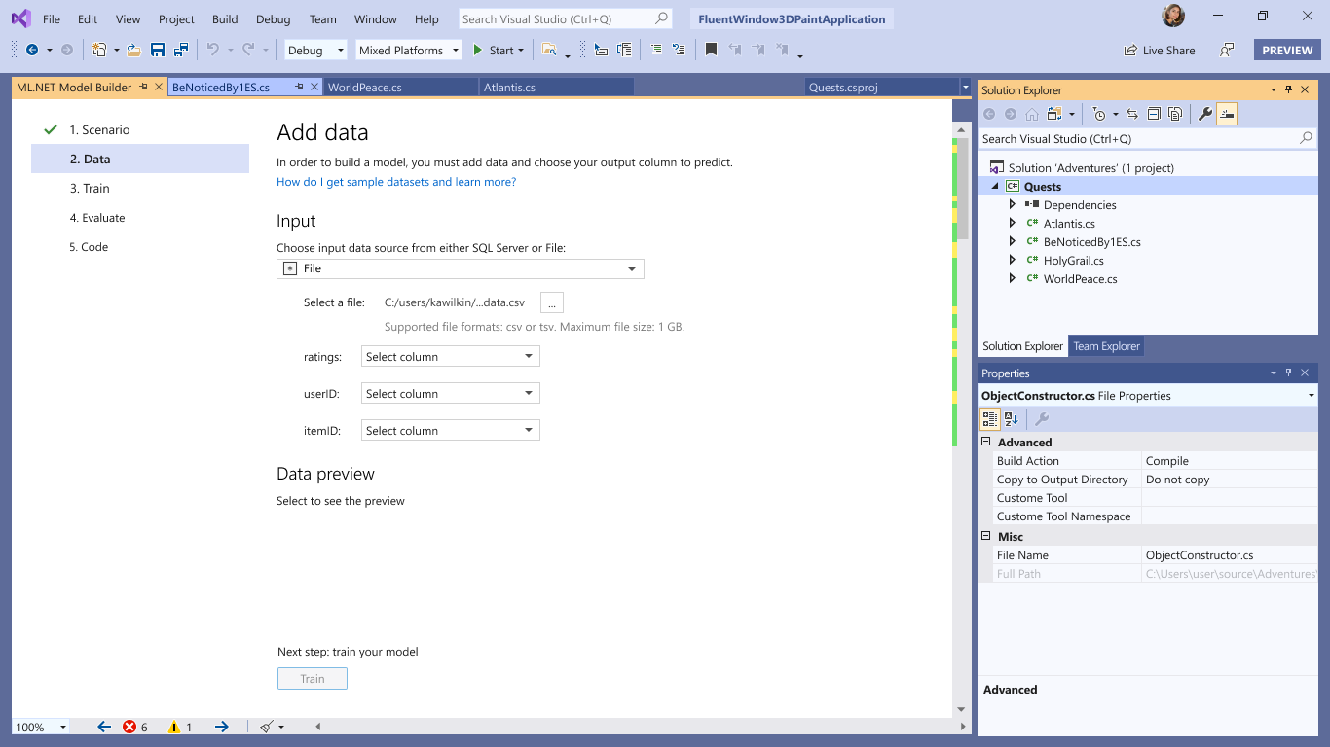Click Property Pages wrench in Properties panel
1330x747 pixels.
click(x=1042, y=419)
